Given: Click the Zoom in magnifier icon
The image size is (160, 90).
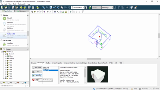Looking at the screenshot, I should pos(54,7).
